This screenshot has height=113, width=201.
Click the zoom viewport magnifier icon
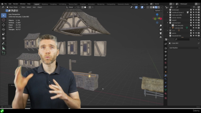[160, 26]
